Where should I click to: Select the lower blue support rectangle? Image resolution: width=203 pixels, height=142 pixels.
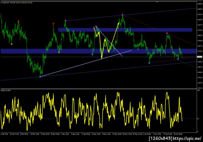click(98, 51)
